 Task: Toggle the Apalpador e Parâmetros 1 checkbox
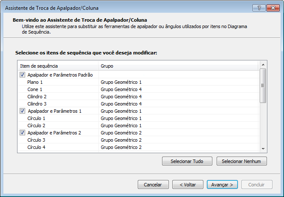(22, 111)
